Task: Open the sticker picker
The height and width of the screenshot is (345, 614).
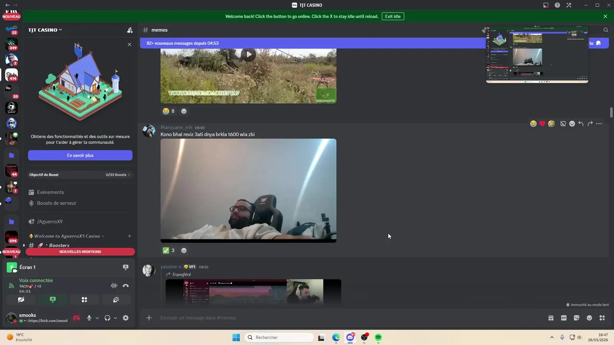Action: coord(577,318)
